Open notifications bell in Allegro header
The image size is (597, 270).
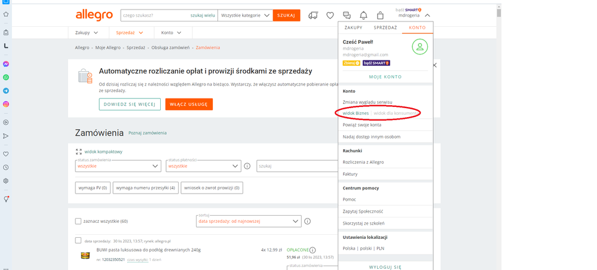363,16
